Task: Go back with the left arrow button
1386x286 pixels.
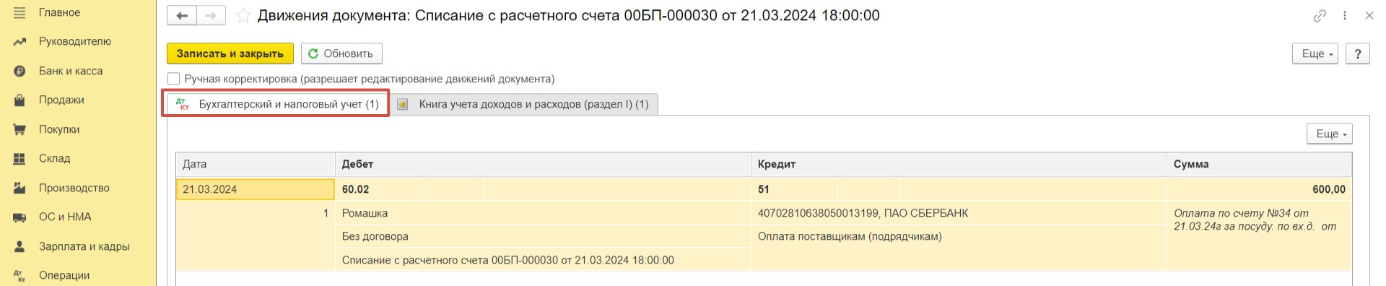Action: (182, 15)
